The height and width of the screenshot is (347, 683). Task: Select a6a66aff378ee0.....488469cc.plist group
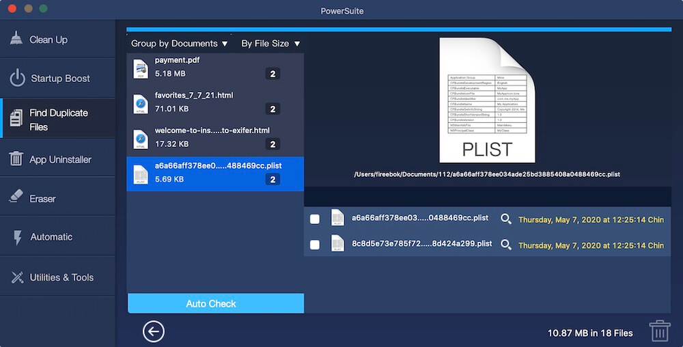pyautogui.click(x=215, y=173)
